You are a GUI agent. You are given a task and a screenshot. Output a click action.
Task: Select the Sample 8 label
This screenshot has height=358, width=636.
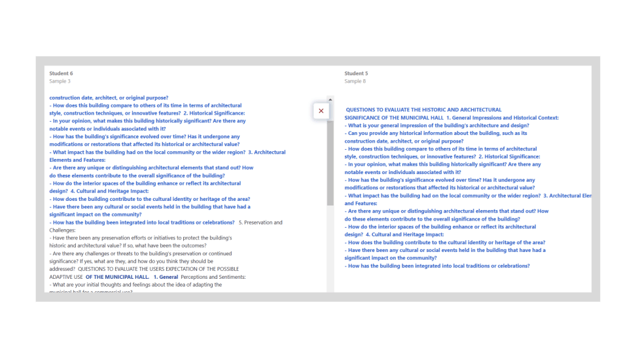pyautogui.click(x=355, y=81)
